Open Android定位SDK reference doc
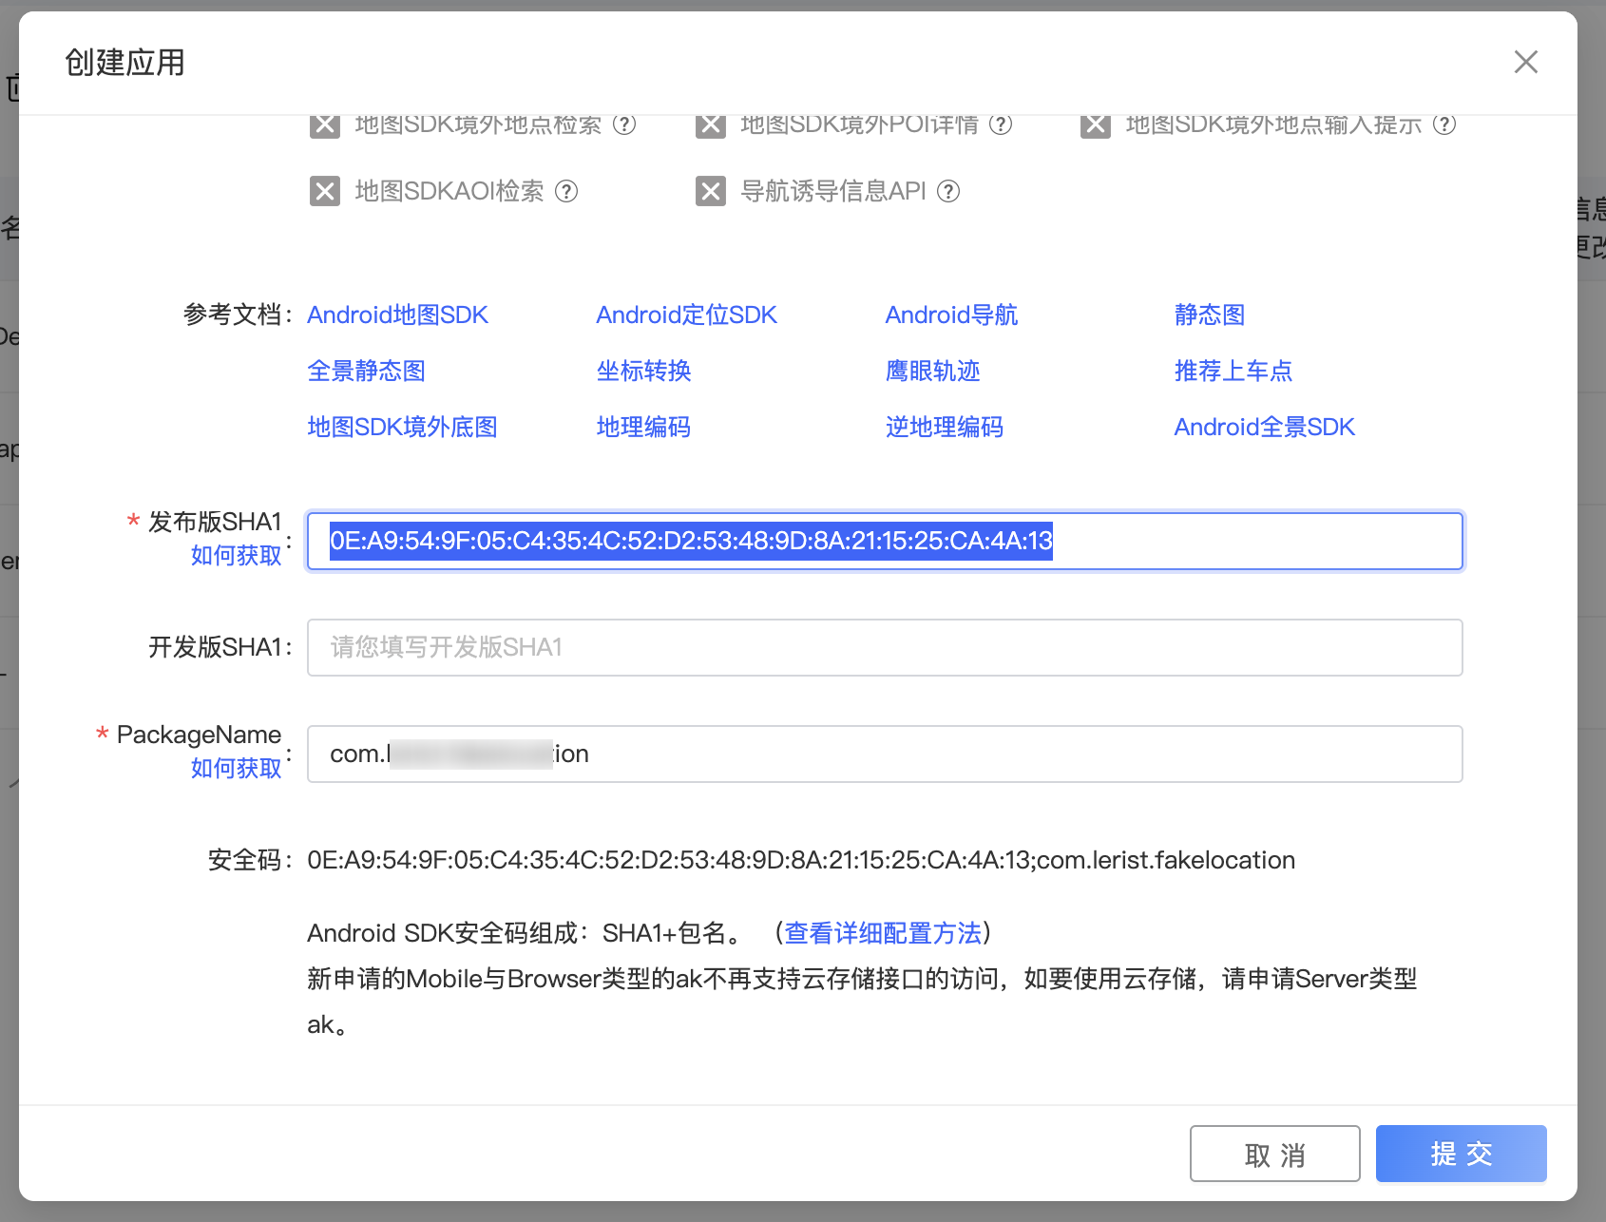This screenshot has width=1606, height=1222. (x=686, y=315)
